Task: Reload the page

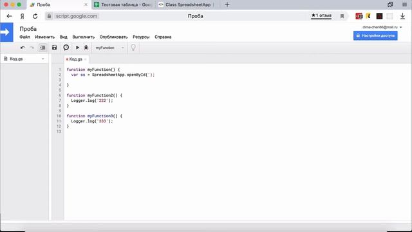Action: coord(35,16)
